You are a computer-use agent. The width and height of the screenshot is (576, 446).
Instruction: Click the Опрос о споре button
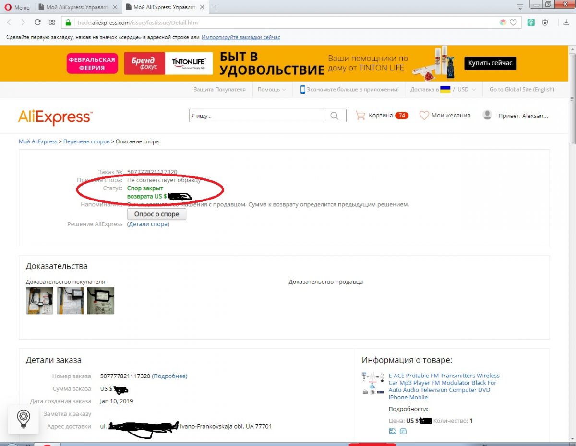[x=156, y=214]
